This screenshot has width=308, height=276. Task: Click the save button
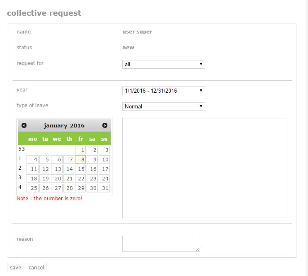point(15,268)
